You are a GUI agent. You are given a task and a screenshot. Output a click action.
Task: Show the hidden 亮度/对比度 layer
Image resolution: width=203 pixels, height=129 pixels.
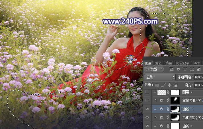coord(147,100)
